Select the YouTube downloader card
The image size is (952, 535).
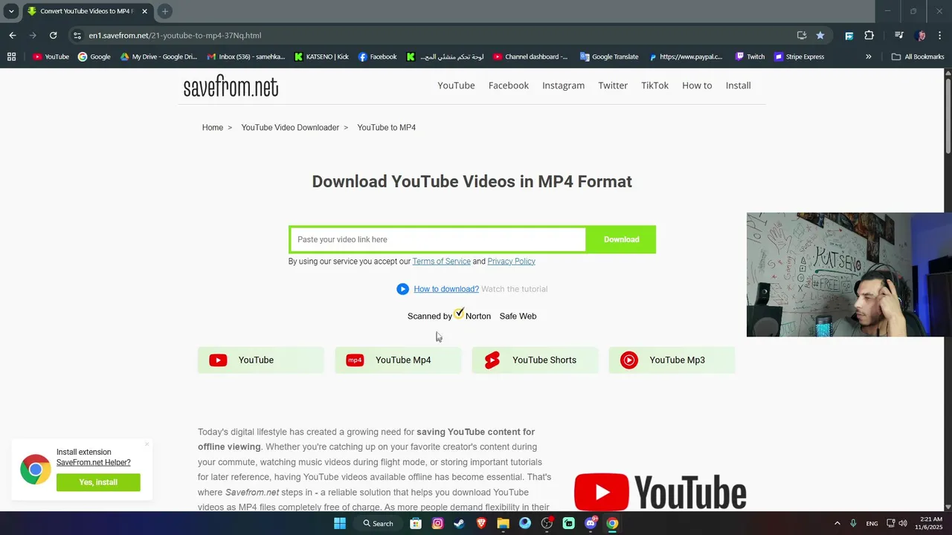(261, 360)
